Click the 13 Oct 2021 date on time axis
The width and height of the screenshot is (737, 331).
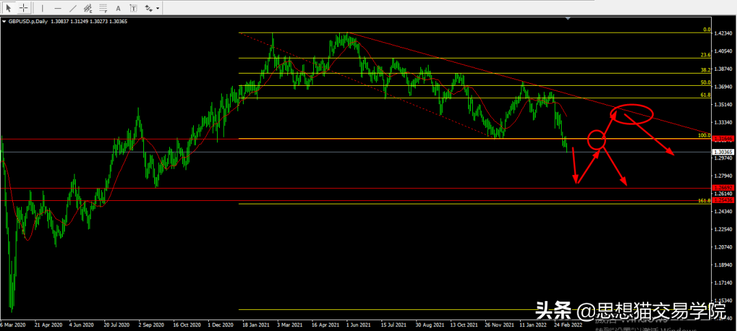pos(463,324)
